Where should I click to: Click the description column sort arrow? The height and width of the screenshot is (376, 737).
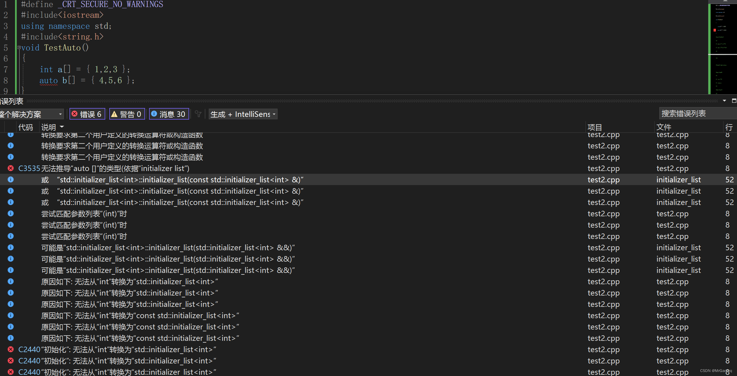pyautogui.click(x=62, y=127)
